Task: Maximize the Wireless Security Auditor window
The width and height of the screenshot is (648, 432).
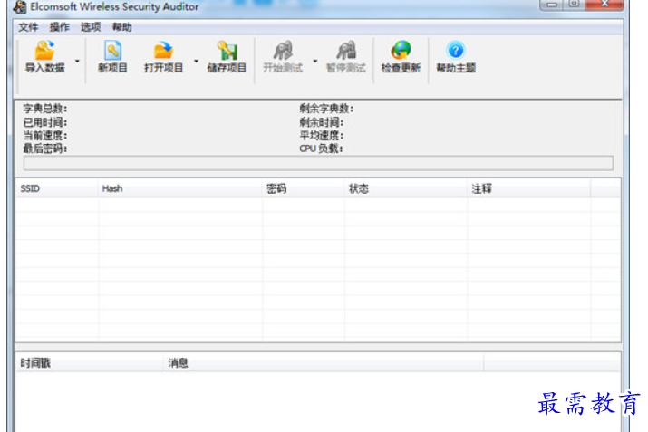Action: point(575,4)
